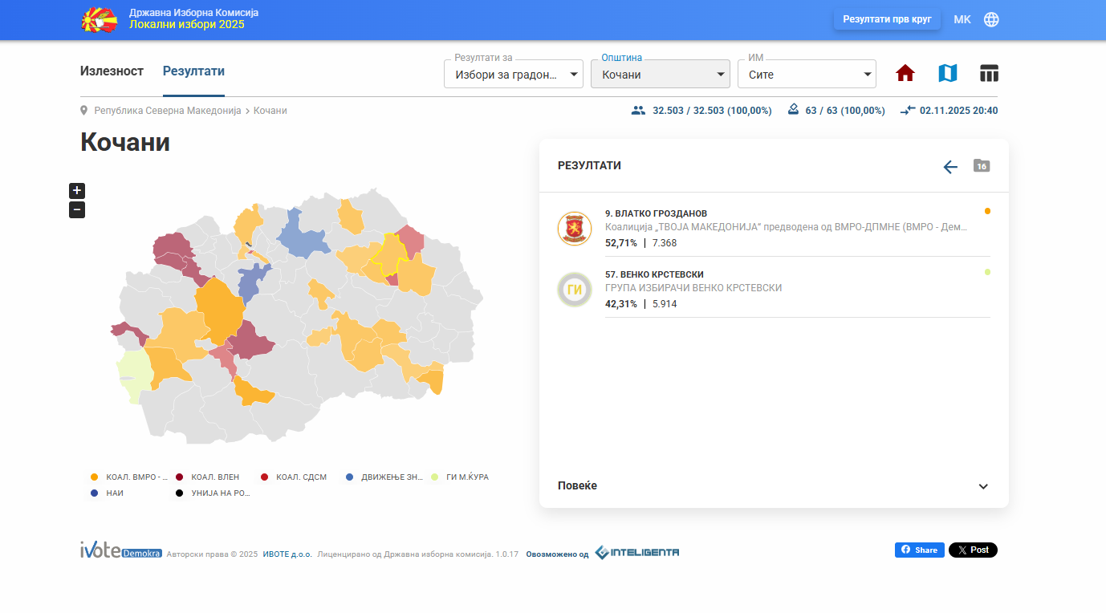This screenshot has width=1106, height=613.
Task: Open the election type dropdown
Action: point(514,75)
